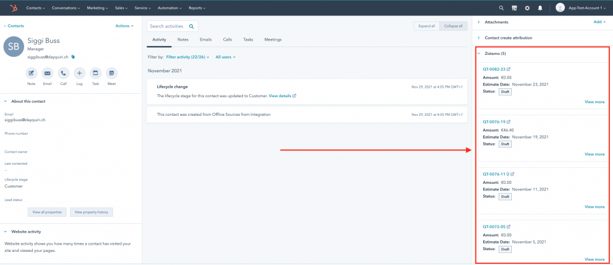Screen dimensions: 613x265
Task: Click the Email icon button
Action: coord(47,73)
